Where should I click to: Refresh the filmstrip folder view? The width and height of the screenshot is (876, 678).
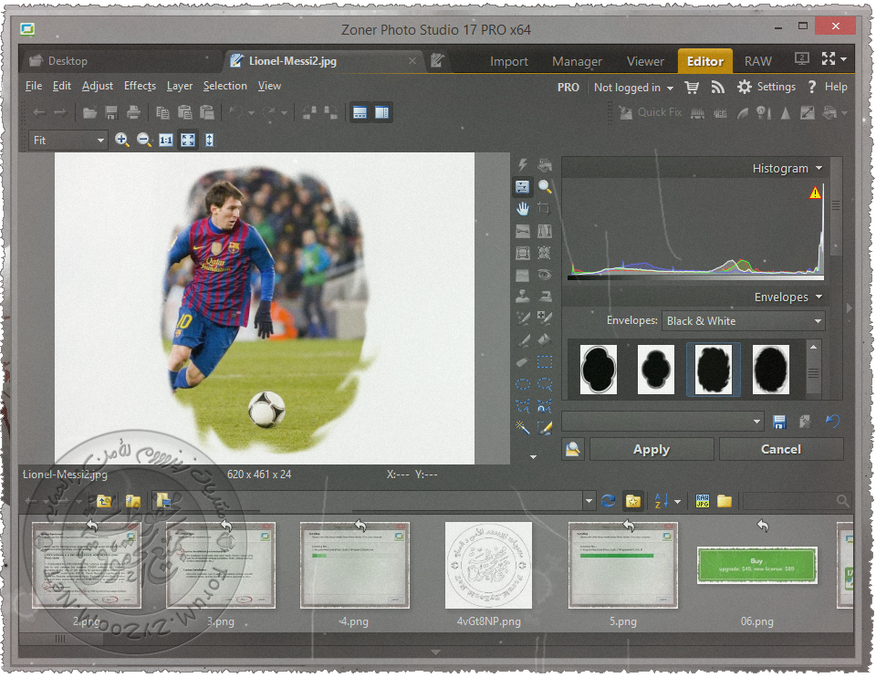click(x=609, y=501)
